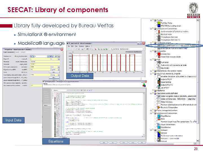Image resolution: width=203 pixels, height=152 pixels.
Task: Expand the Power management system node
Action: pyautogui.click(x=151, y=111)
